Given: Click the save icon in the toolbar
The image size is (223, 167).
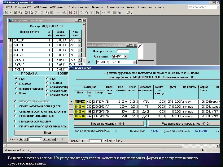Looking at the screenshot, I should (x=15, y=13).
